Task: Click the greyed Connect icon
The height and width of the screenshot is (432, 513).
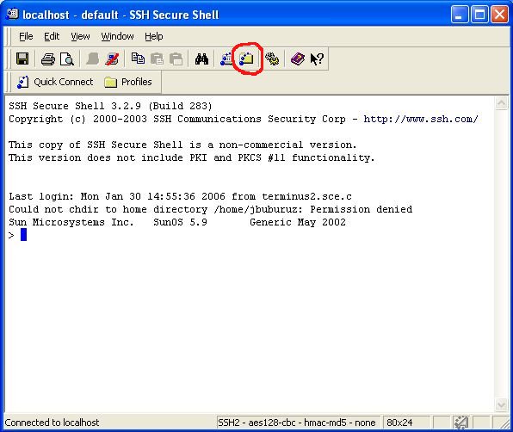Action: [x=93, y=59]
